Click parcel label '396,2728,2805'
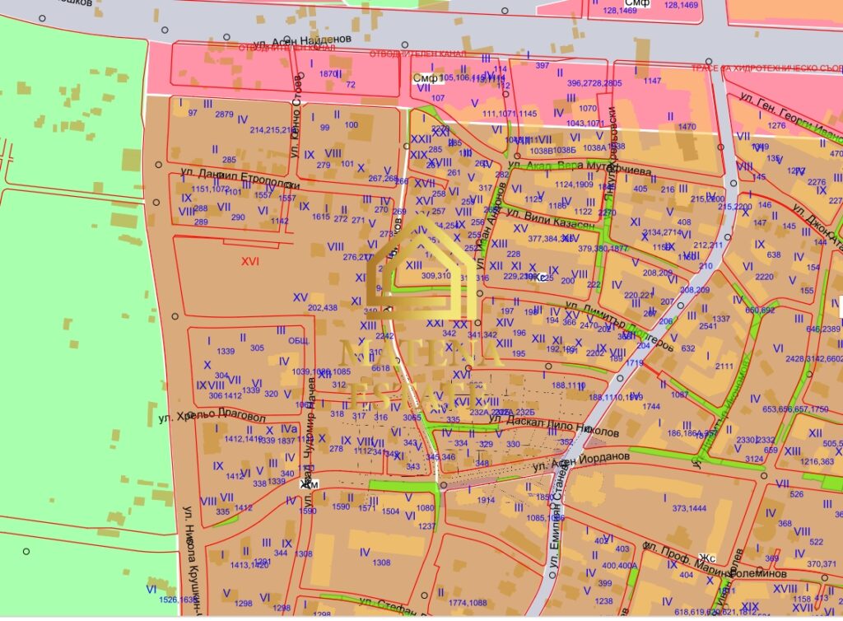The image size is (843, 621). (594, 83)
